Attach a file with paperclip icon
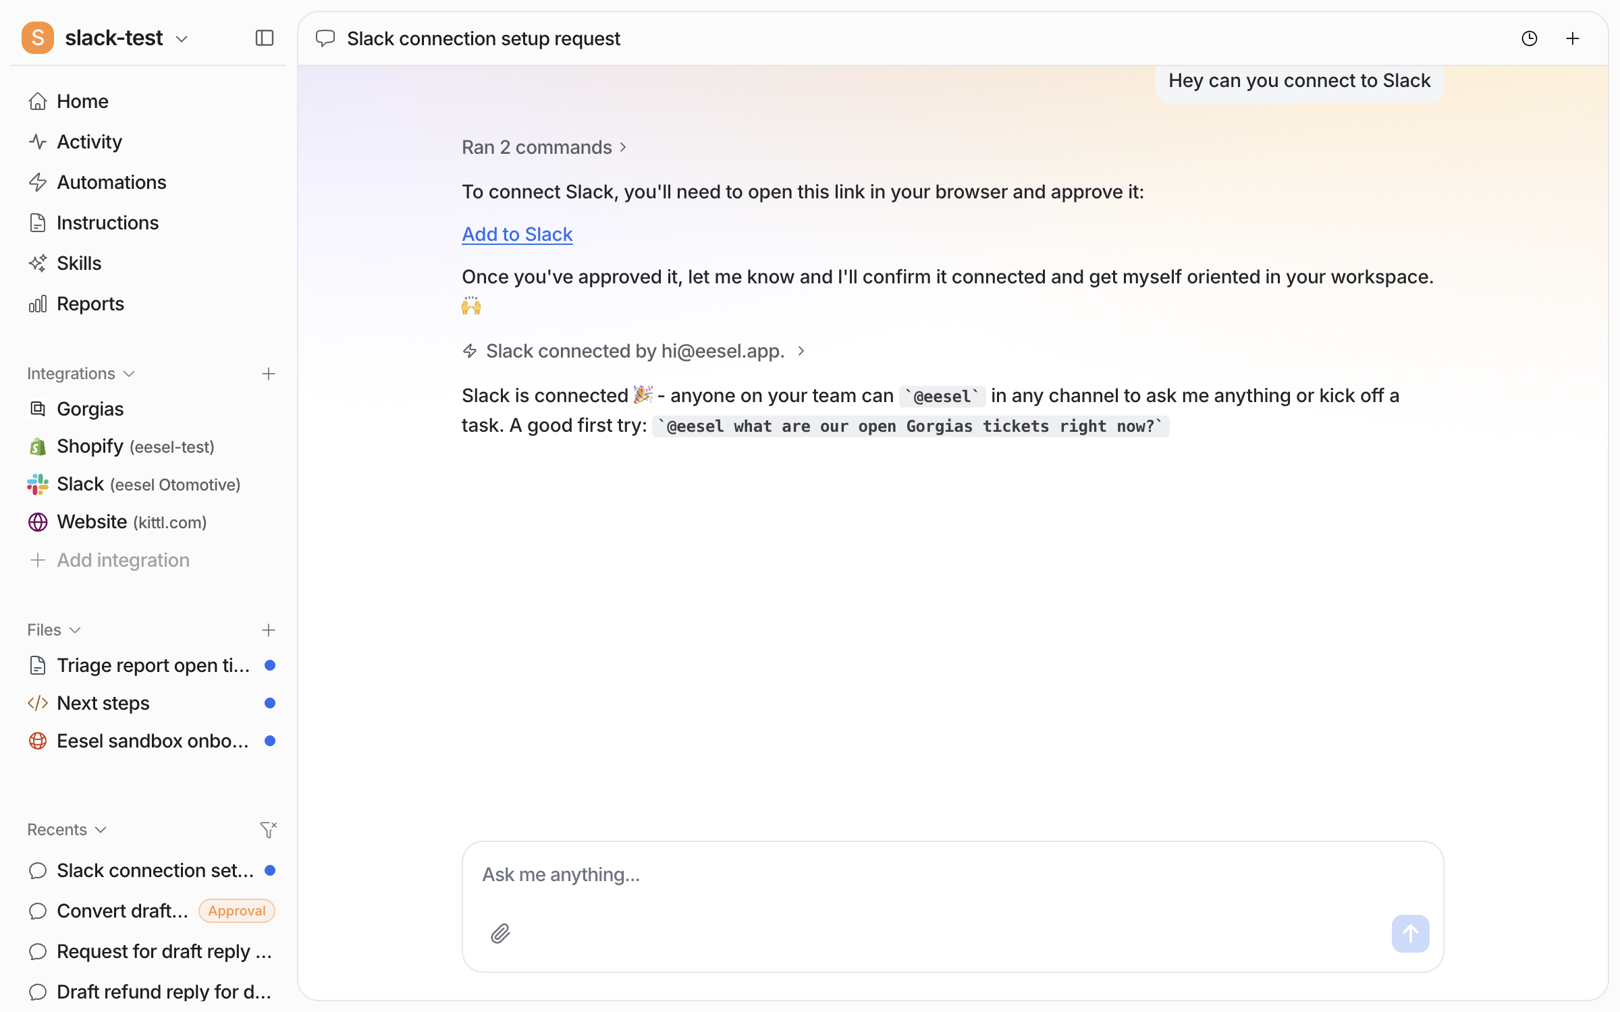The width and height of the screenshot is (1620, 1012). [500, 934]
